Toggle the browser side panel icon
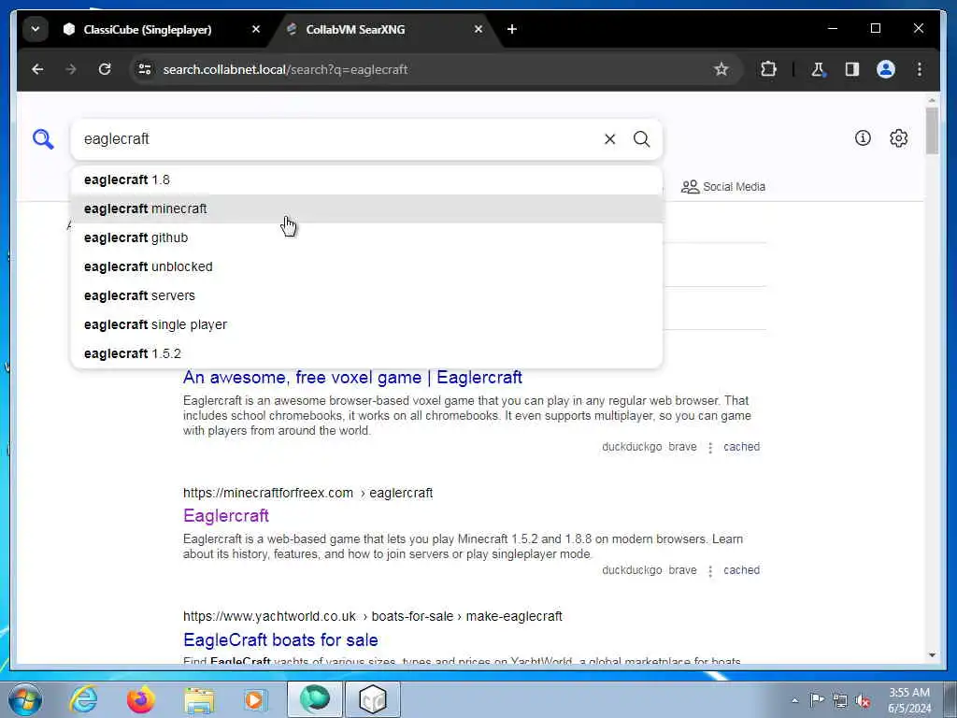Image resolution: width=957 pixels, height=718 pixels. pos(852,69)
